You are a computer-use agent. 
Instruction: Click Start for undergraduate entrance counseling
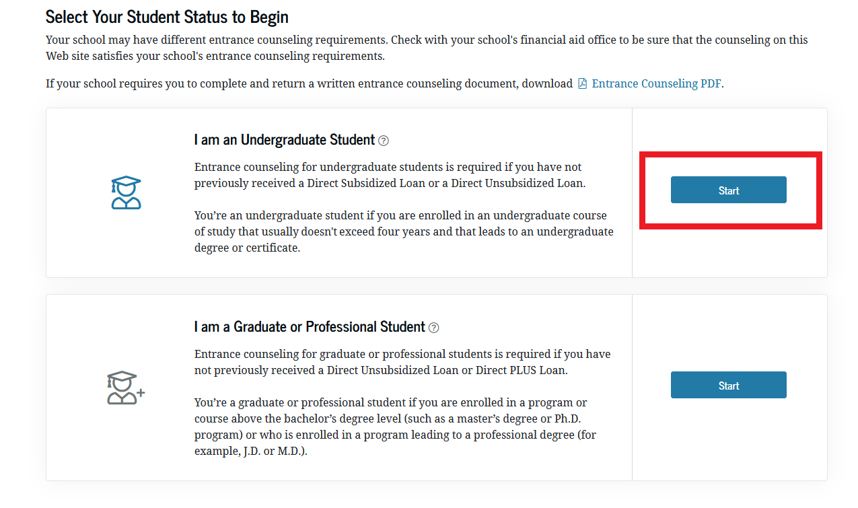tap(728, 189)
